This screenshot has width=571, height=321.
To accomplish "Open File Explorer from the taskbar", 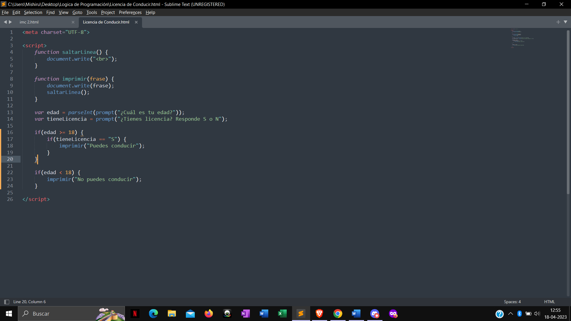I will tap(172, 314).
